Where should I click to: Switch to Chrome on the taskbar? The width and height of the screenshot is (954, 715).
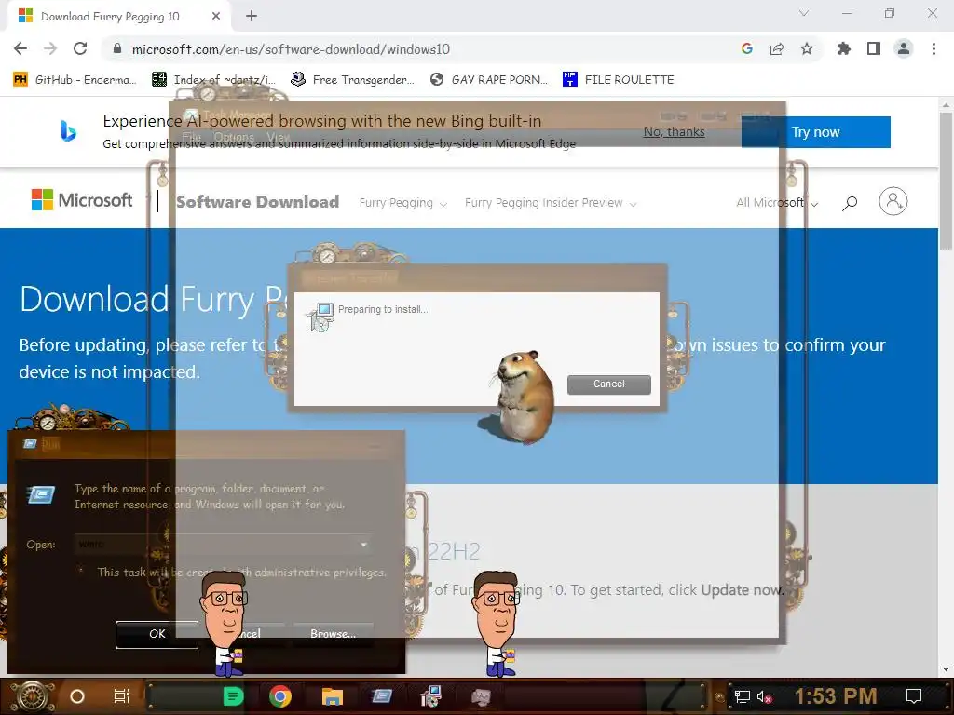(x=279, y=696)
